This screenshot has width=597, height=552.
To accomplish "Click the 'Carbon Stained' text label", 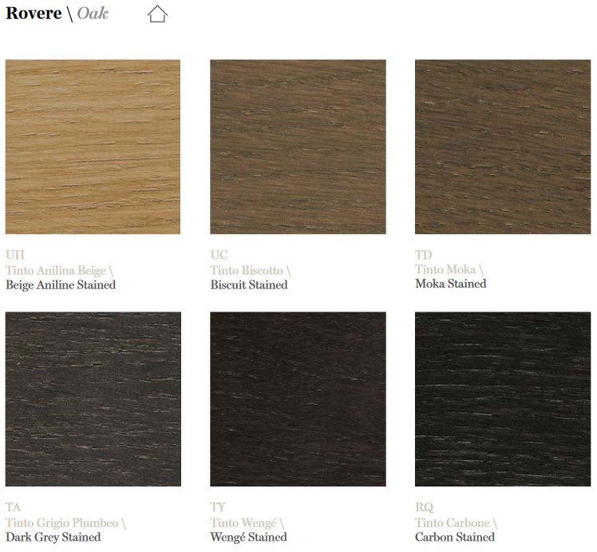I will [455, 538].
